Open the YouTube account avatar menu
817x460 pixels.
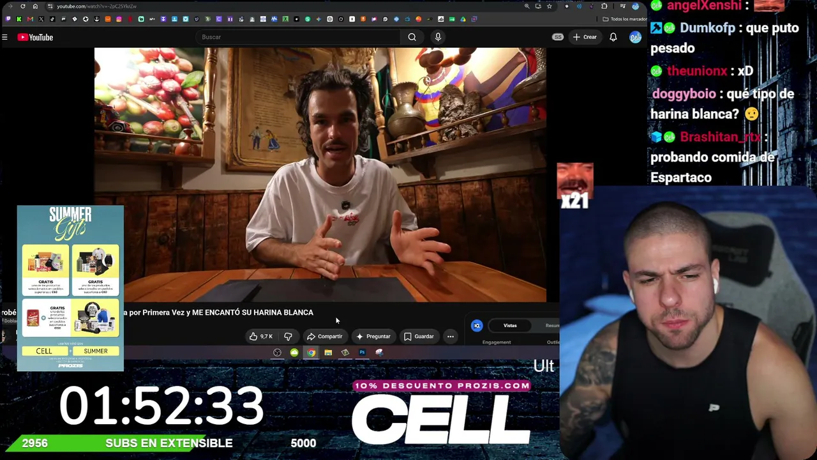tap(635, 37)
